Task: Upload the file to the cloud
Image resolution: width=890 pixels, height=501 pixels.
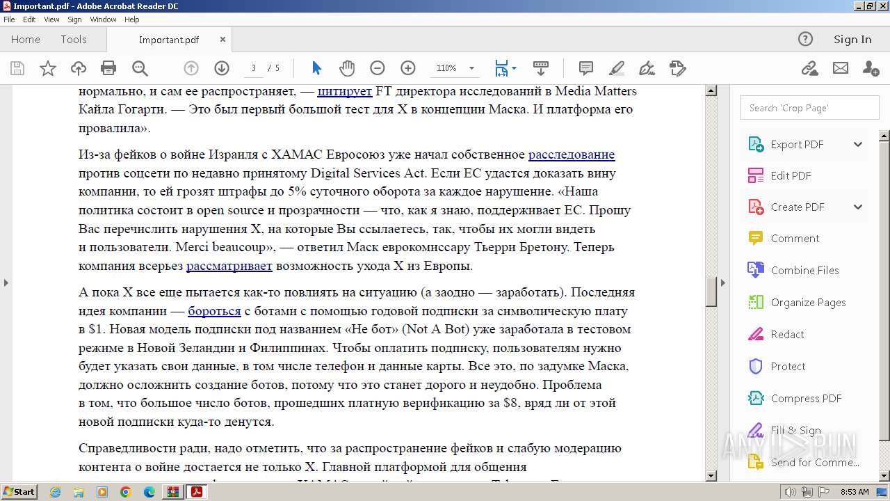Action: 79,68
